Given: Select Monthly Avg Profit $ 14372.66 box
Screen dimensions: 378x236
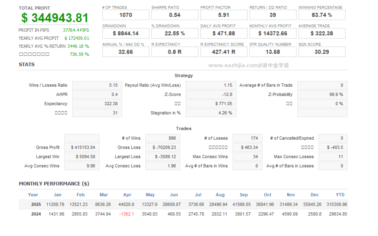Looking at the screenshot, I should [273, 33].
